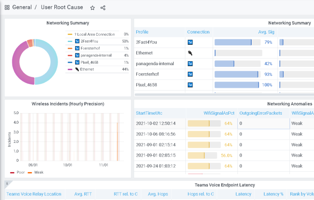Open the Teams Voice Endpoint Latency panel menu
The width and height of the screenshot is (314, 200).
(x=224, y=185)
